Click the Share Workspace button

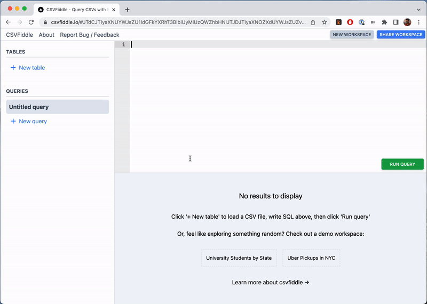click(400, 35)
